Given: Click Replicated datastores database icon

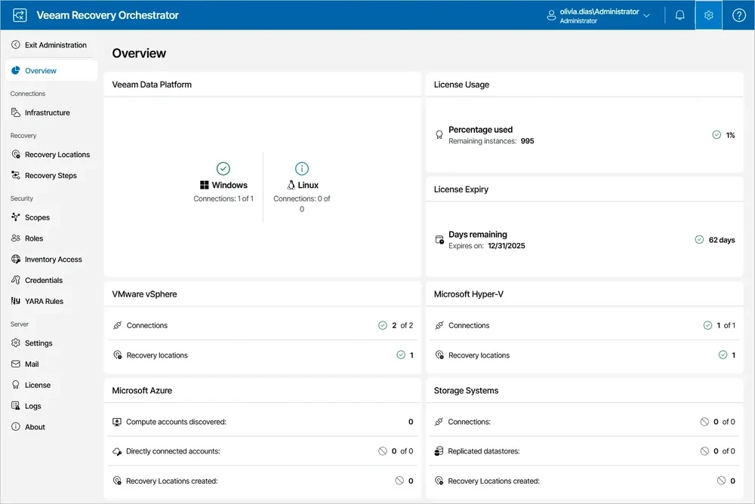Looking at the screenshot, I should tap(439, 451).
